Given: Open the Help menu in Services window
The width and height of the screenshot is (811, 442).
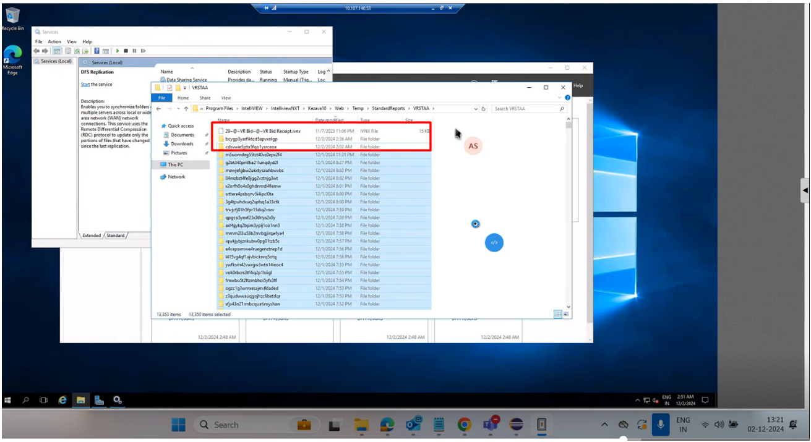Looking at the screenshot, I should pos(87,41).
